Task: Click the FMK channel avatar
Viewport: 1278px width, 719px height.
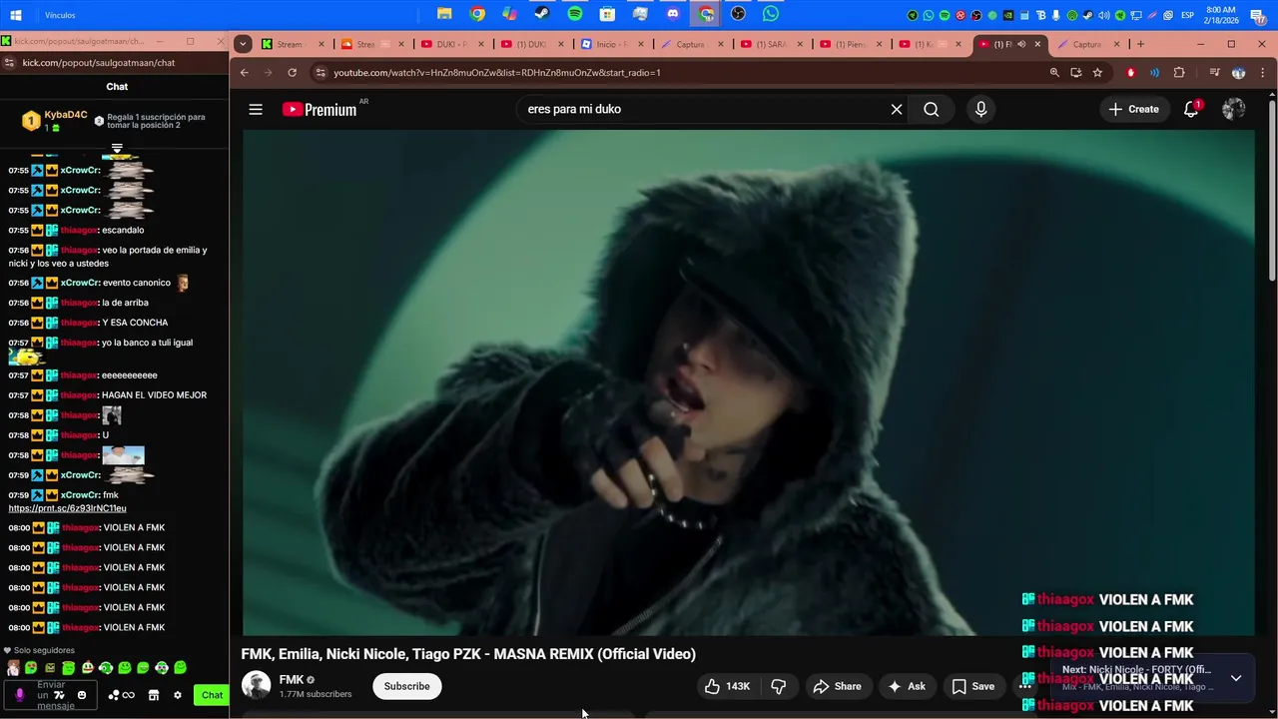Action: tap(256, 686)
